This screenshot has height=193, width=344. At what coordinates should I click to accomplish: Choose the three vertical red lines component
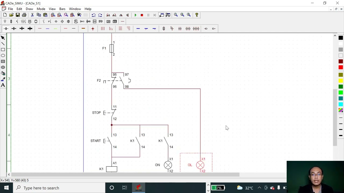[x=103, y=29]
